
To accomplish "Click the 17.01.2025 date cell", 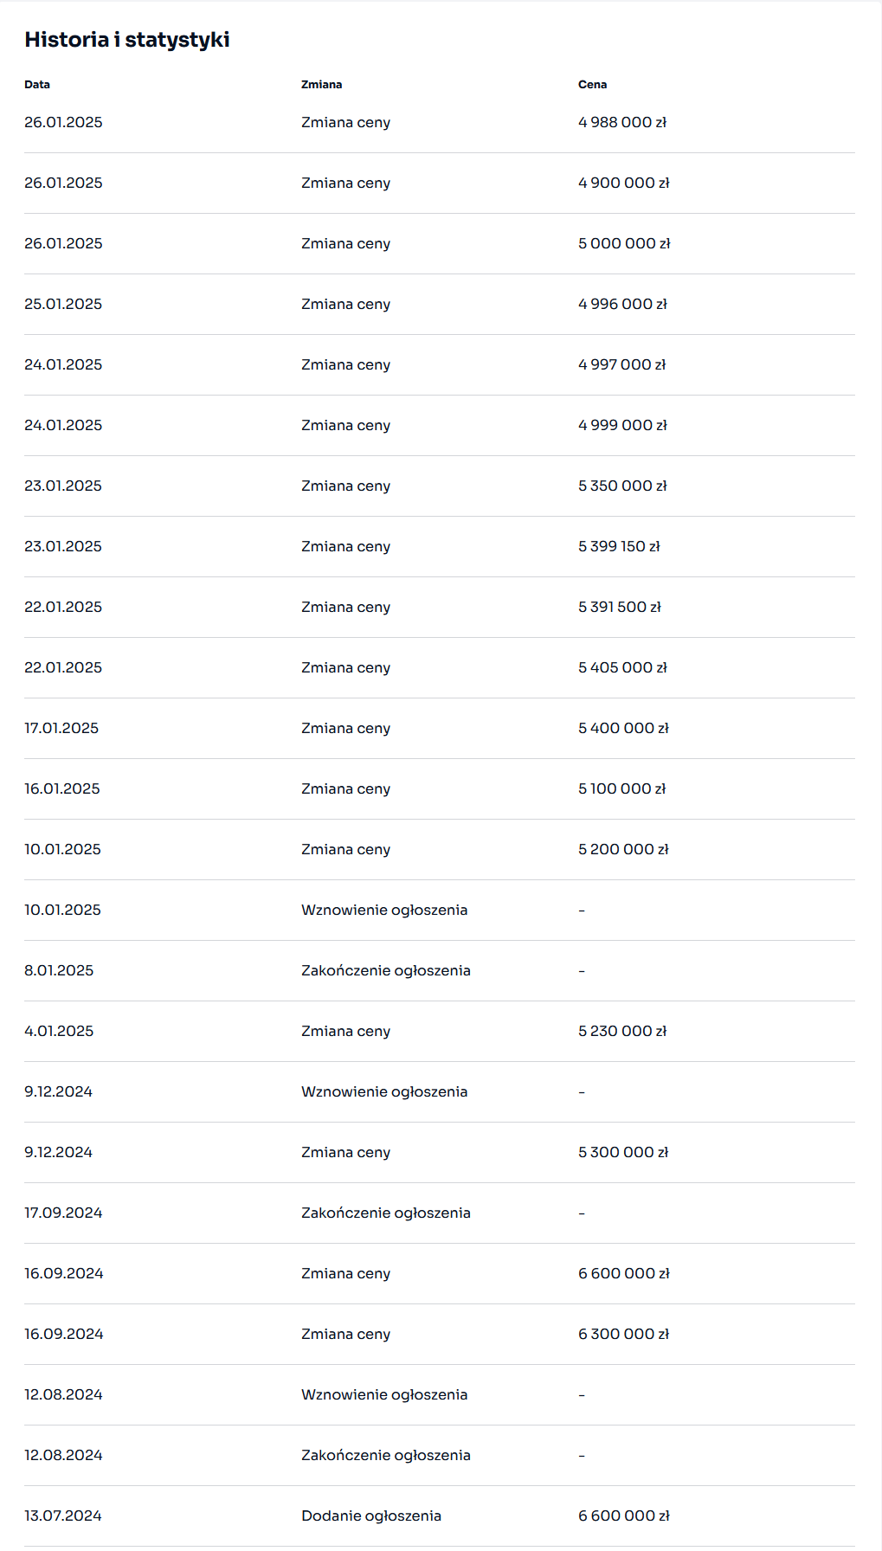I will click(61, 729).
